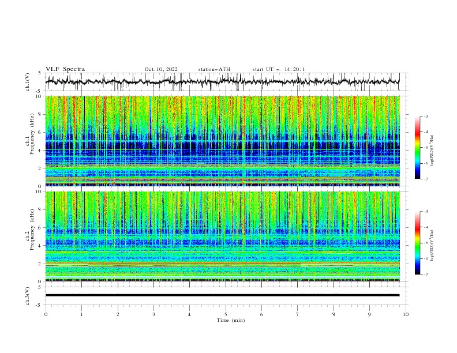Image resolution: width=457 pixels, height=353 pixels.
Task: Click the time axis tick label '5'
Action: coord(226,314)
